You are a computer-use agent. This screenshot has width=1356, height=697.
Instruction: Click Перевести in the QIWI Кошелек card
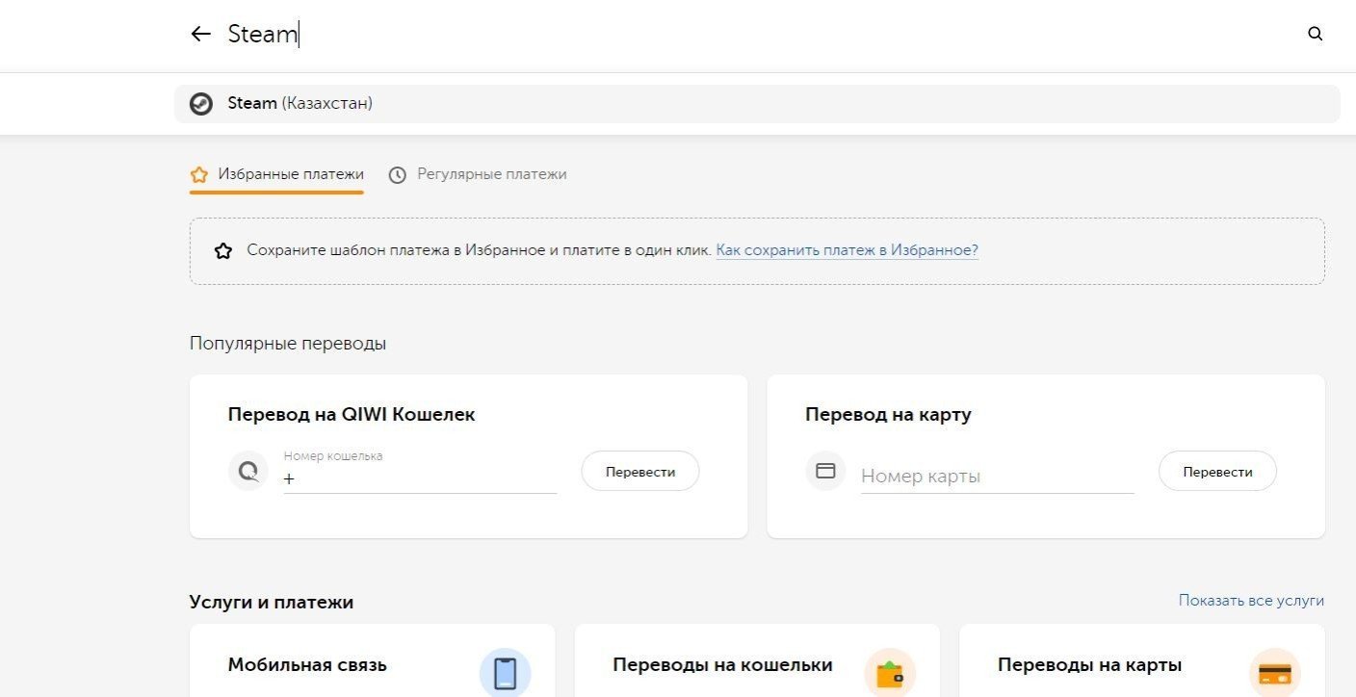(640, 472)
